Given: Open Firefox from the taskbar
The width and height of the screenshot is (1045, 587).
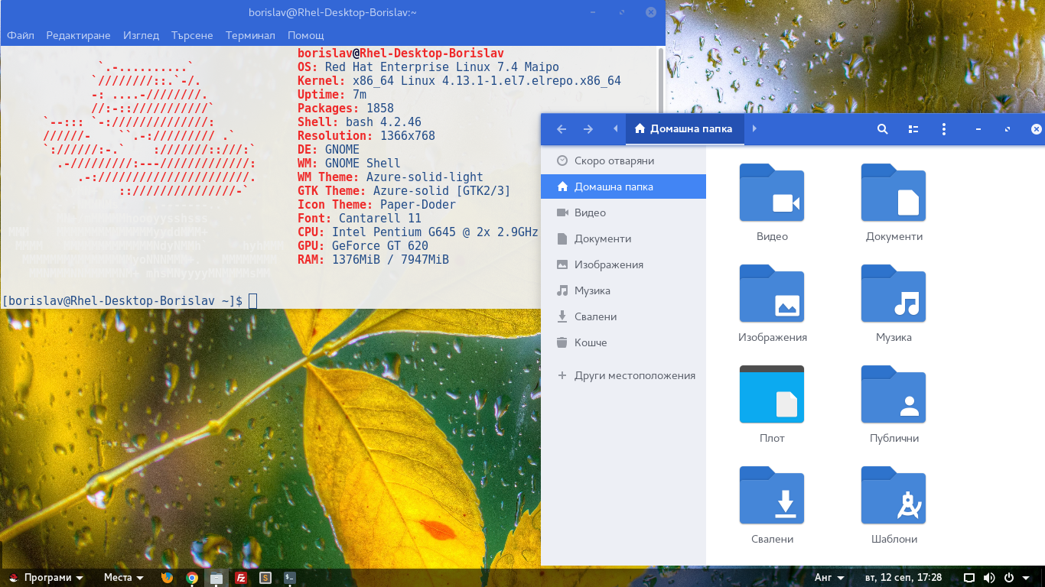Looking at the screenshot, I should 167,578.
